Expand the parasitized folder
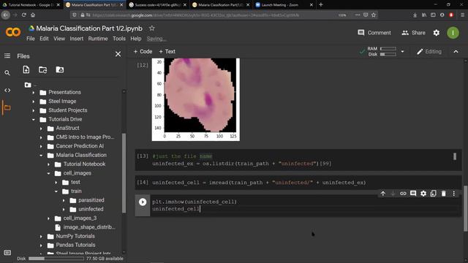Screen dimensions: 468x263 click(x=64, y=200)
